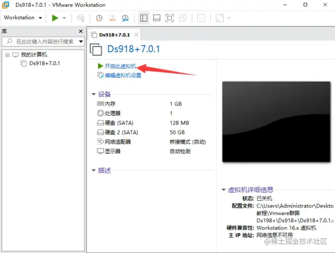Take a snapshot of this virtual machine

99,18
